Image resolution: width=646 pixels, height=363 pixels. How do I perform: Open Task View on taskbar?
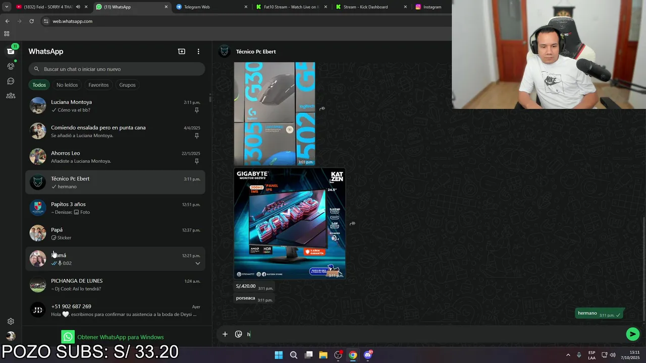[308, 355]
